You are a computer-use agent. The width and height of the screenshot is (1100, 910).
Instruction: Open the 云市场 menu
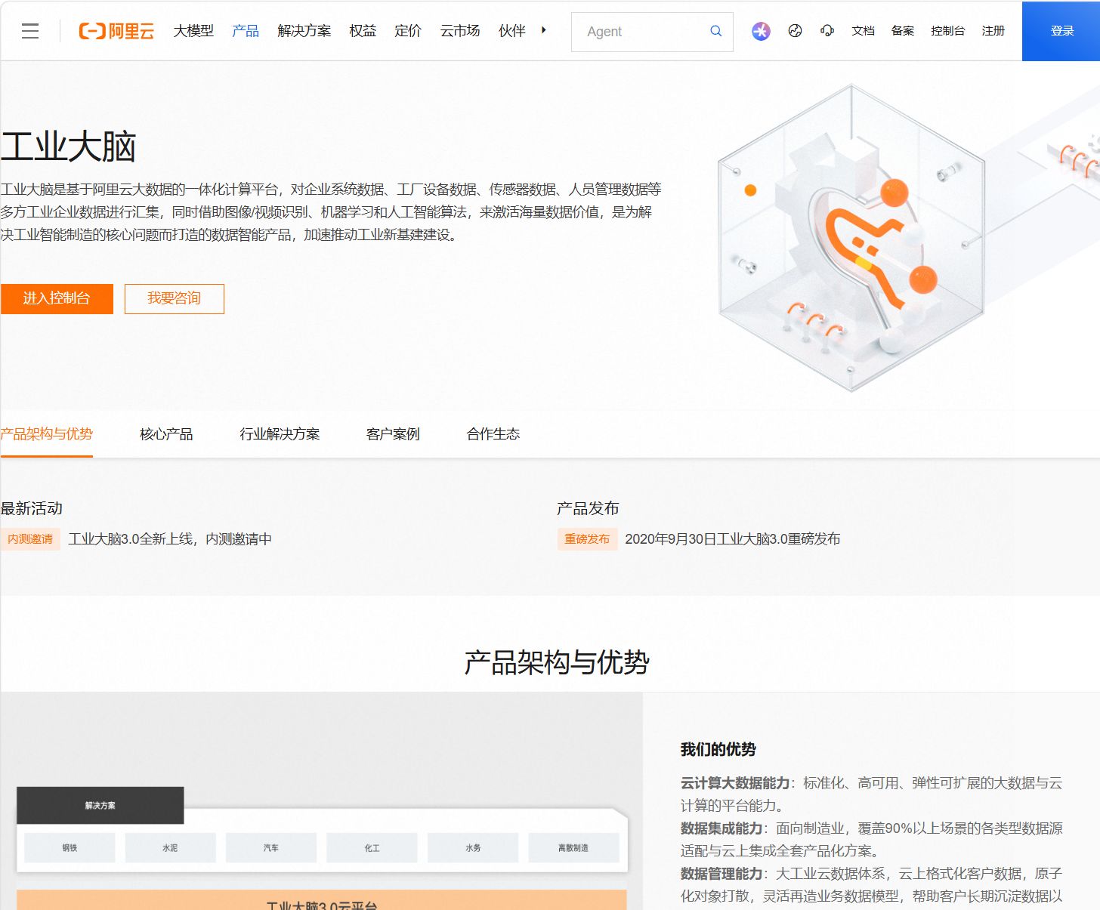(x=460, y=31)
